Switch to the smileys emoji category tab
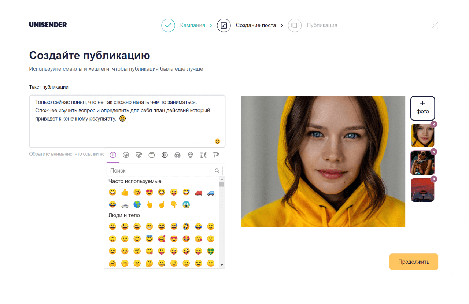 coord(126,155)
